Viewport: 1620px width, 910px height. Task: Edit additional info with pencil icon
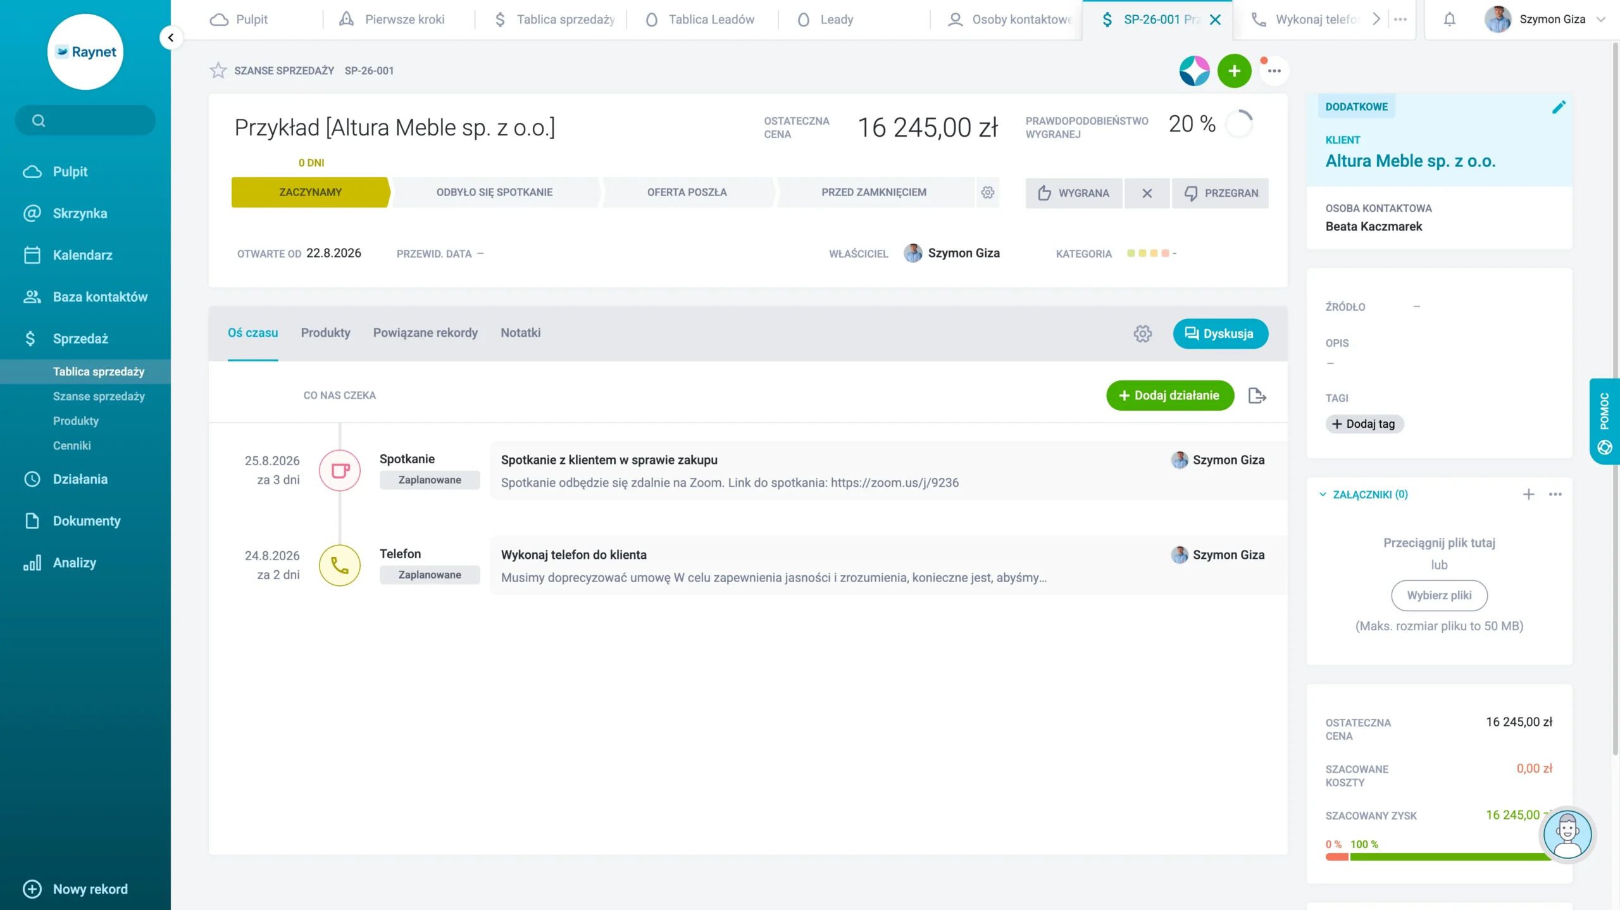[x=1559, y=107]
